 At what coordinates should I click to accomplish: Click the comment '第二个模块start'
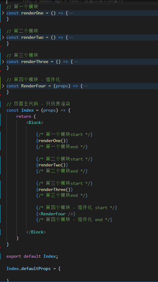(64, 159)
